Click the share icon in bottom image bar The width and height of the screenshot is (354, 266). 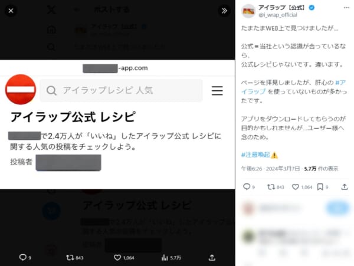212,257
